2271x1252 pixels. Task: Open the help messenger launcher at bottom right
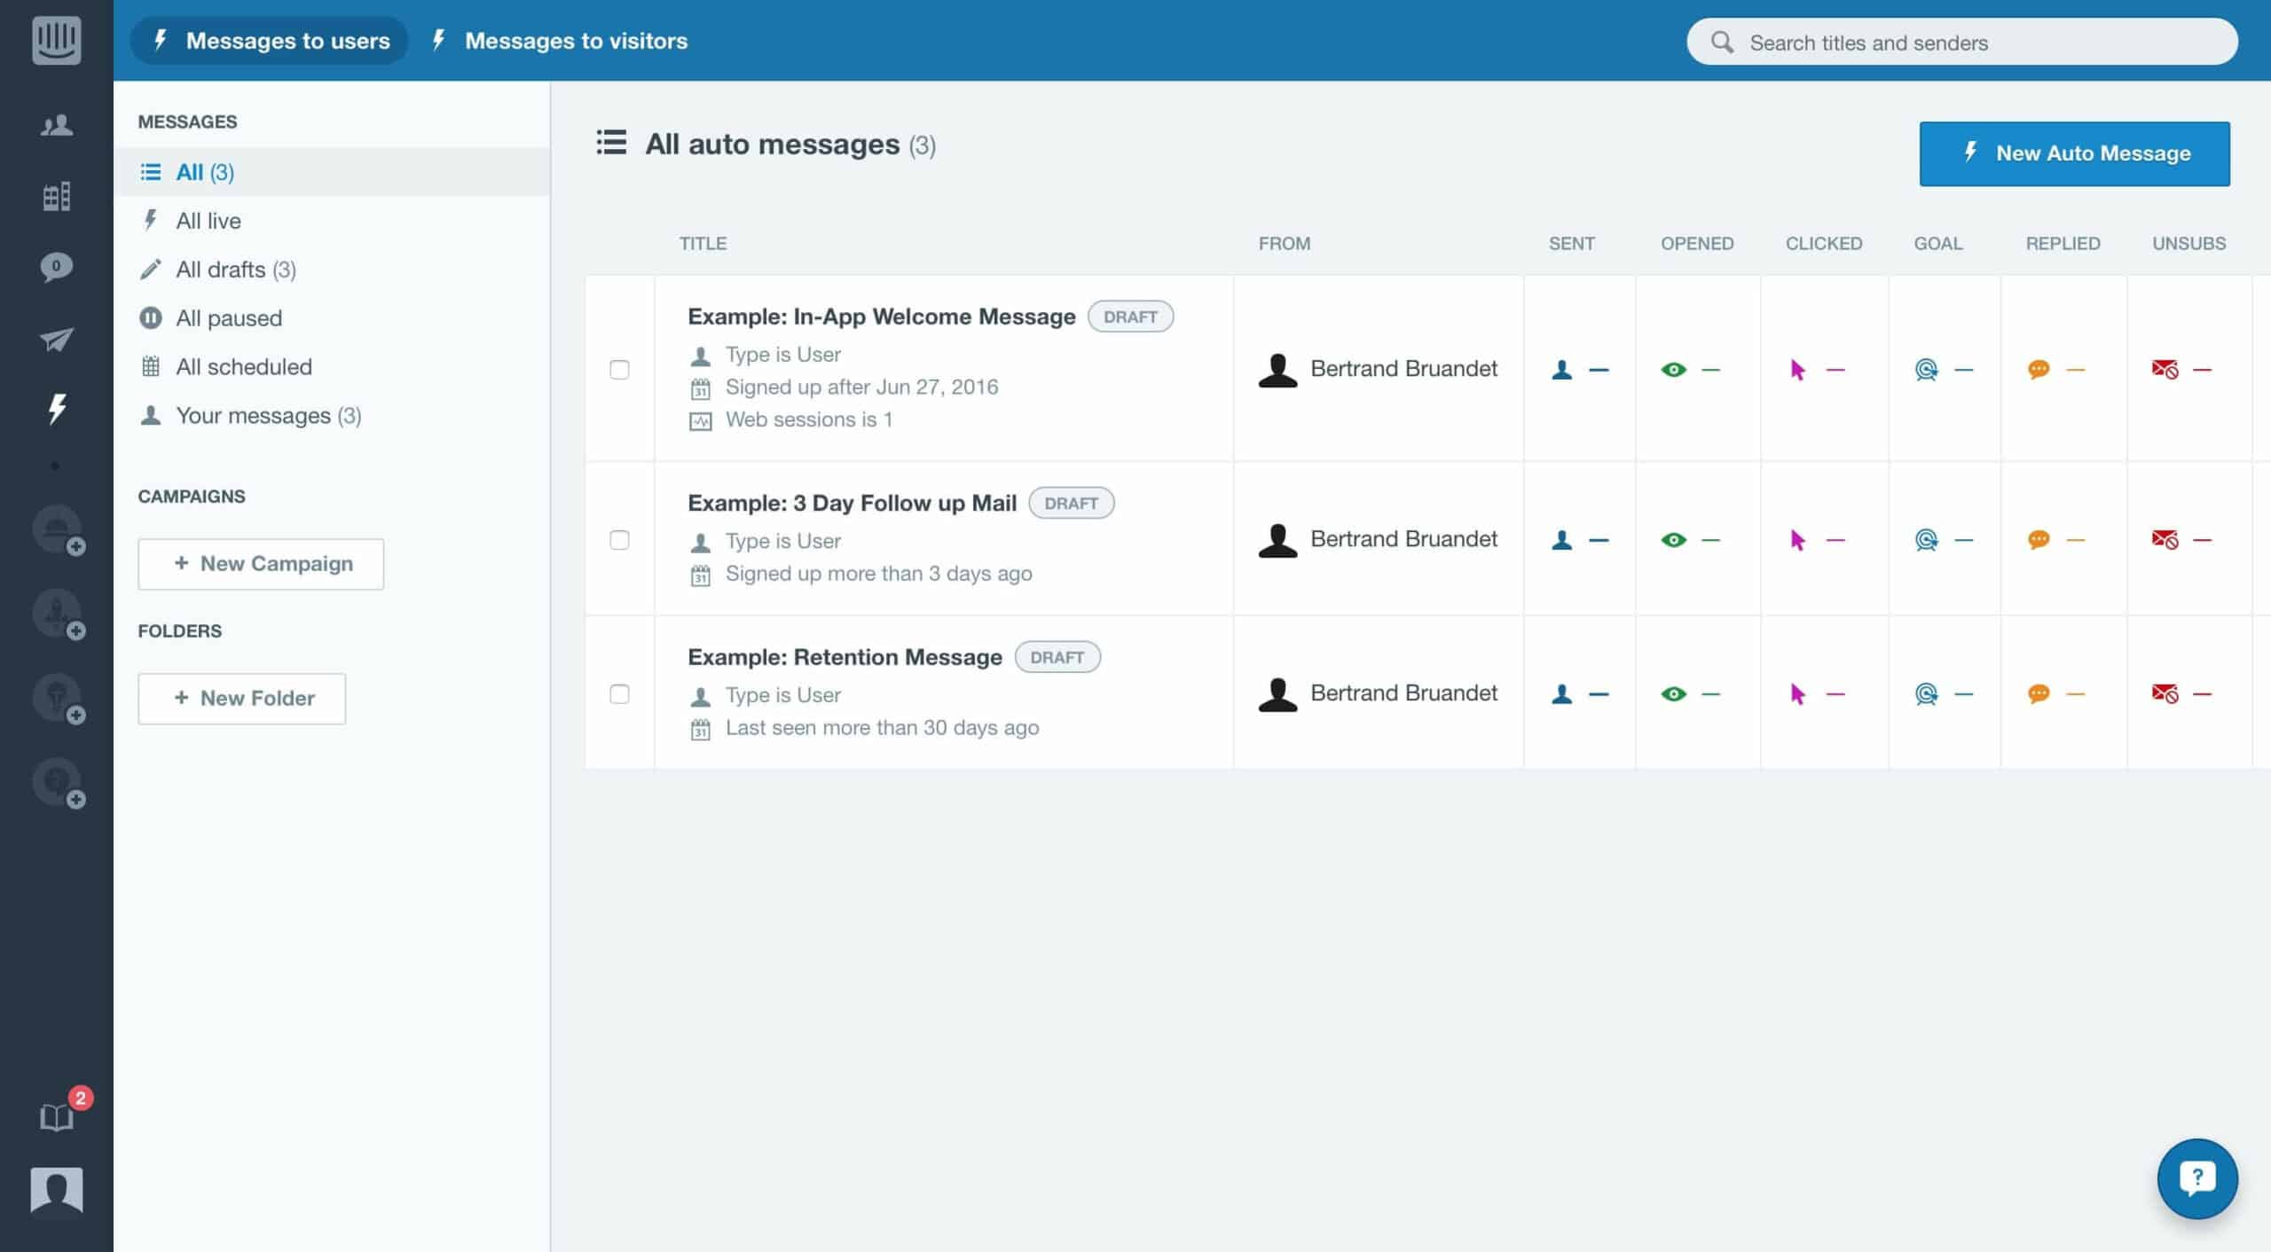point(2196,1178)
